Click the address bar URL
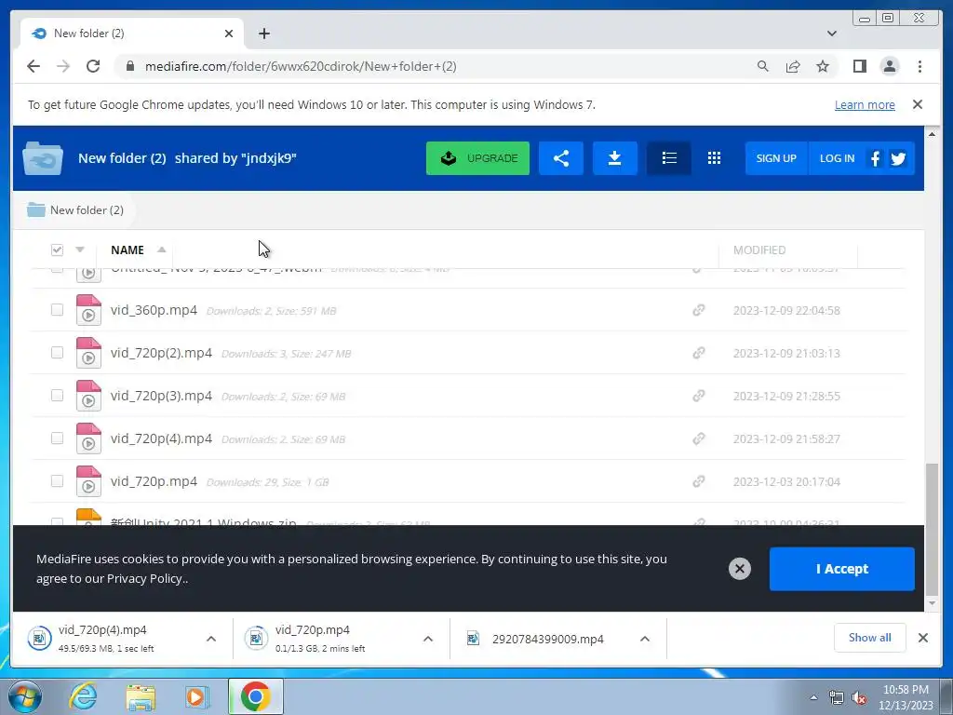This screenshot has width=953, height=715. [301, 66]
